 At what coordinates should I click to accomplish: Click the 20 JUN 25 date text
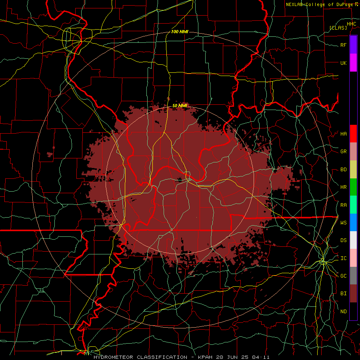coord(232,357)
